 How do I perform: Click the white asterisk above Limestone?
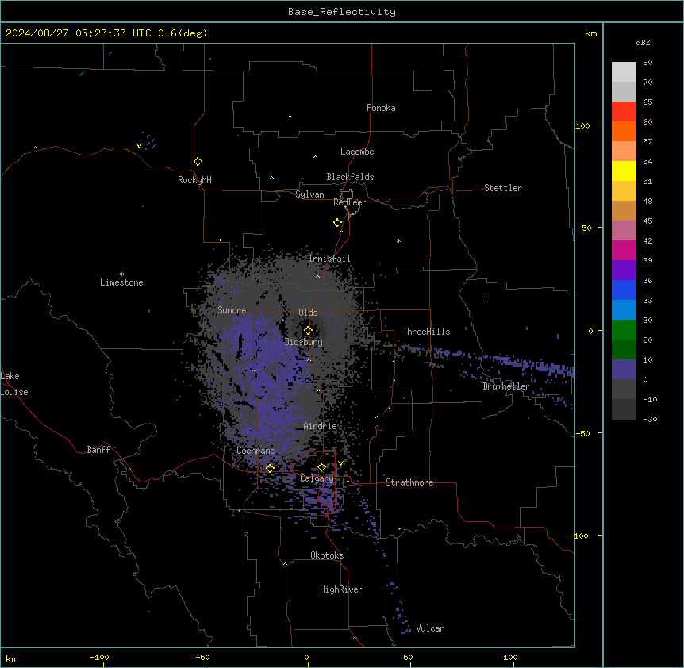tap(121, 274)
